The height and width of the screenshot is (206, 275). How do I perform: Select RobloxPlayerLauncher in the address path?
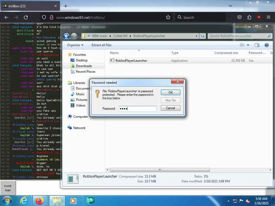click(149, 36)
